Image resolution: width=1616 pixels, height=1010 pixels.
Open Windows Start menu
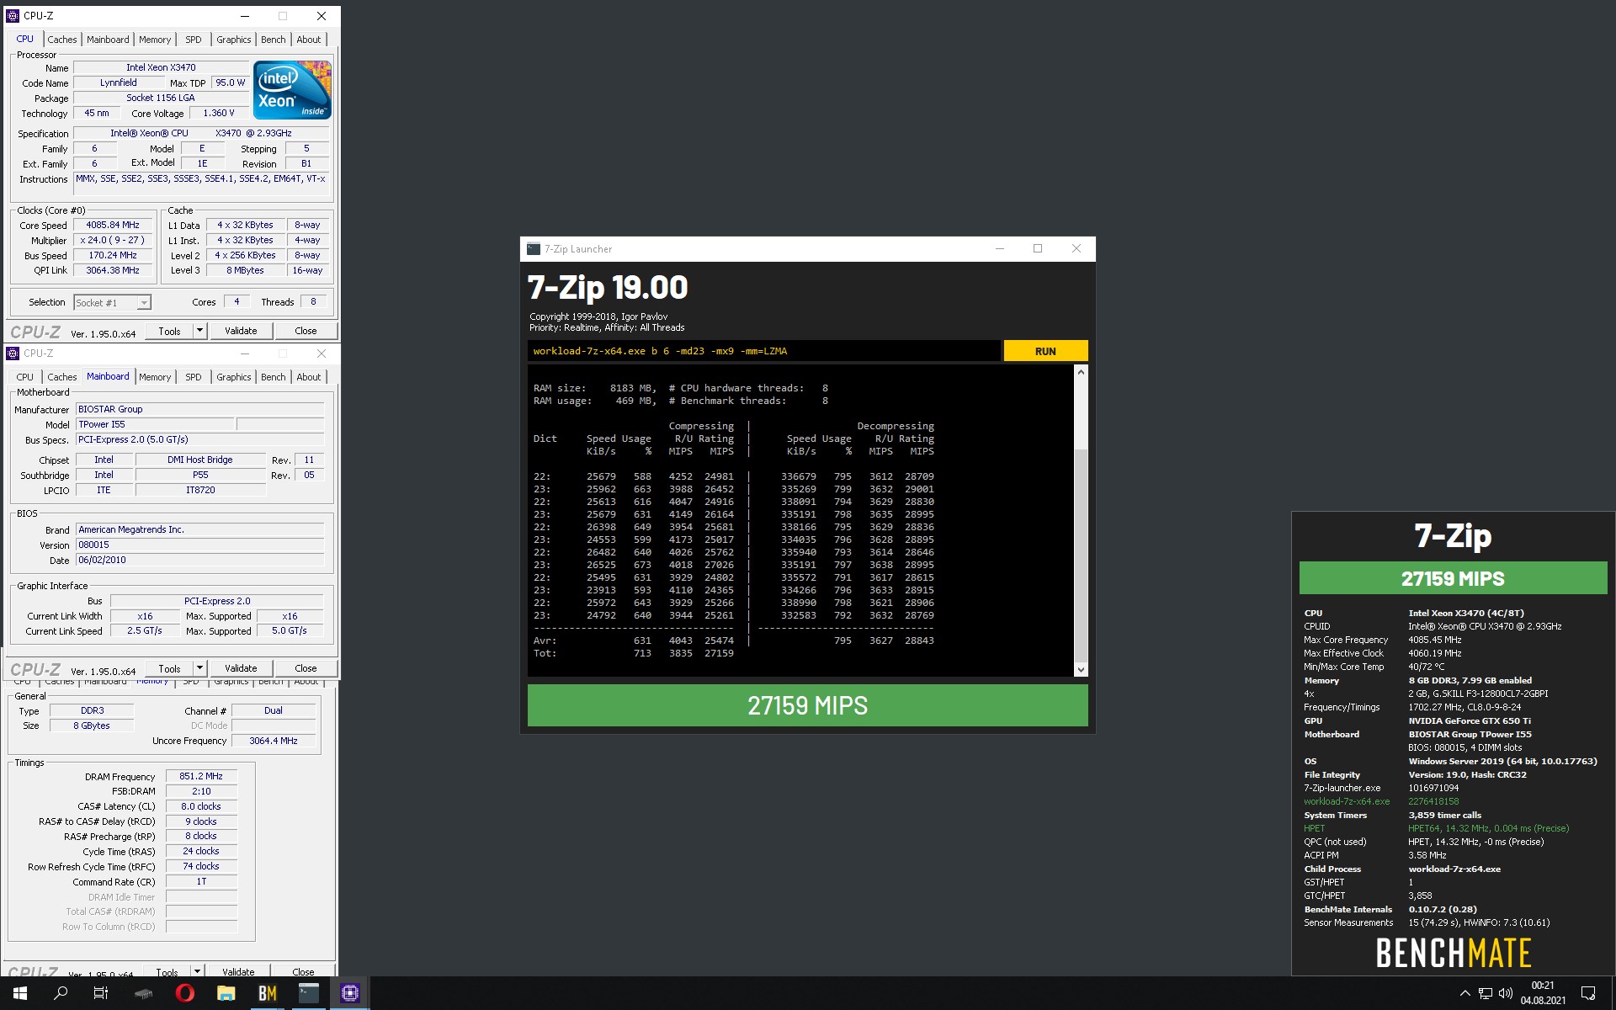point(20,993)
